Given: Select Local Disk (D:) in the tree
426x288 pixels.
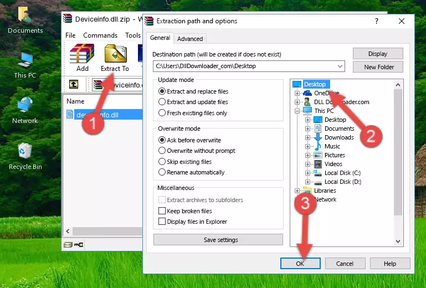Looking at the screenshot, I should point(343,182).
